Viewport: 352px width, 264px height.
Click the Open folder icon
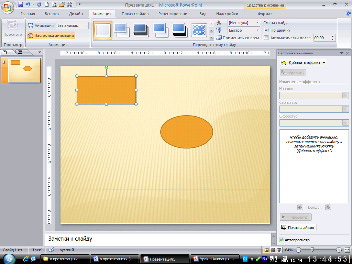[x=62, y=4]
